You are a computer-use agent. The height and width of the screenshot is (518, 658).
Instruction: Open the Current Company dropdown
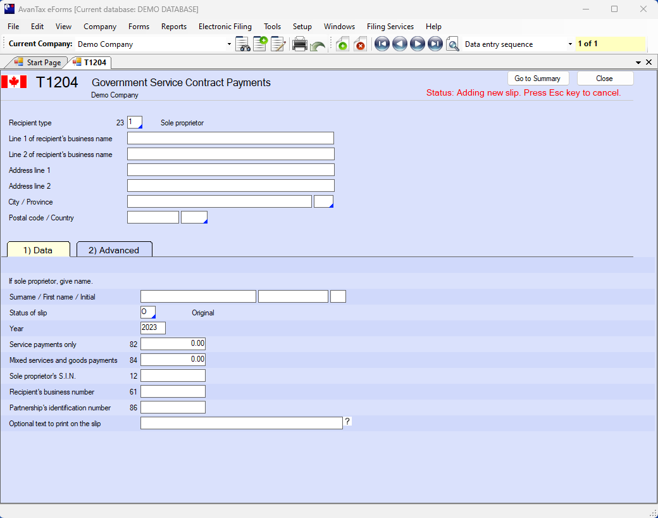(x=229, y=44)
